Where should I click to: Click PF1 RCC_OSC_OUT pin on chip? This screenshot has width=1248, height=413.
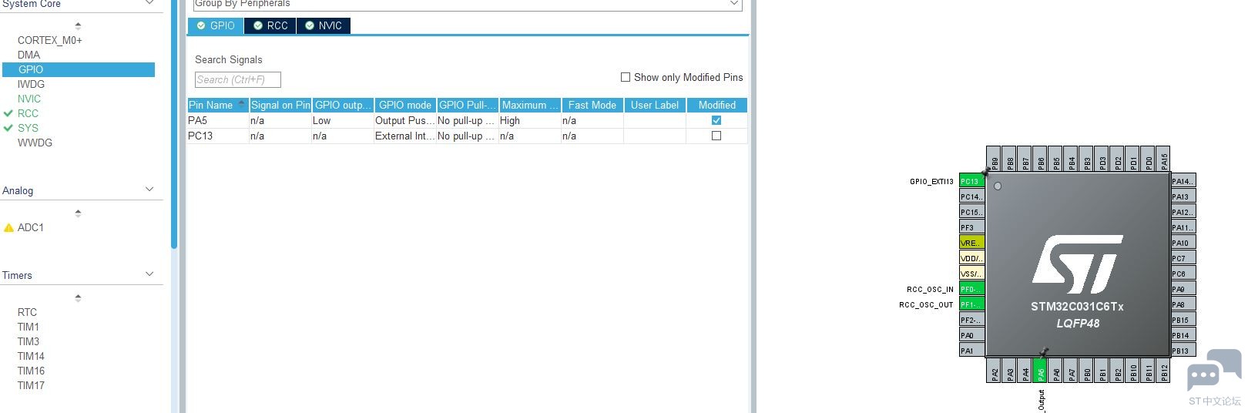point(971,304)
